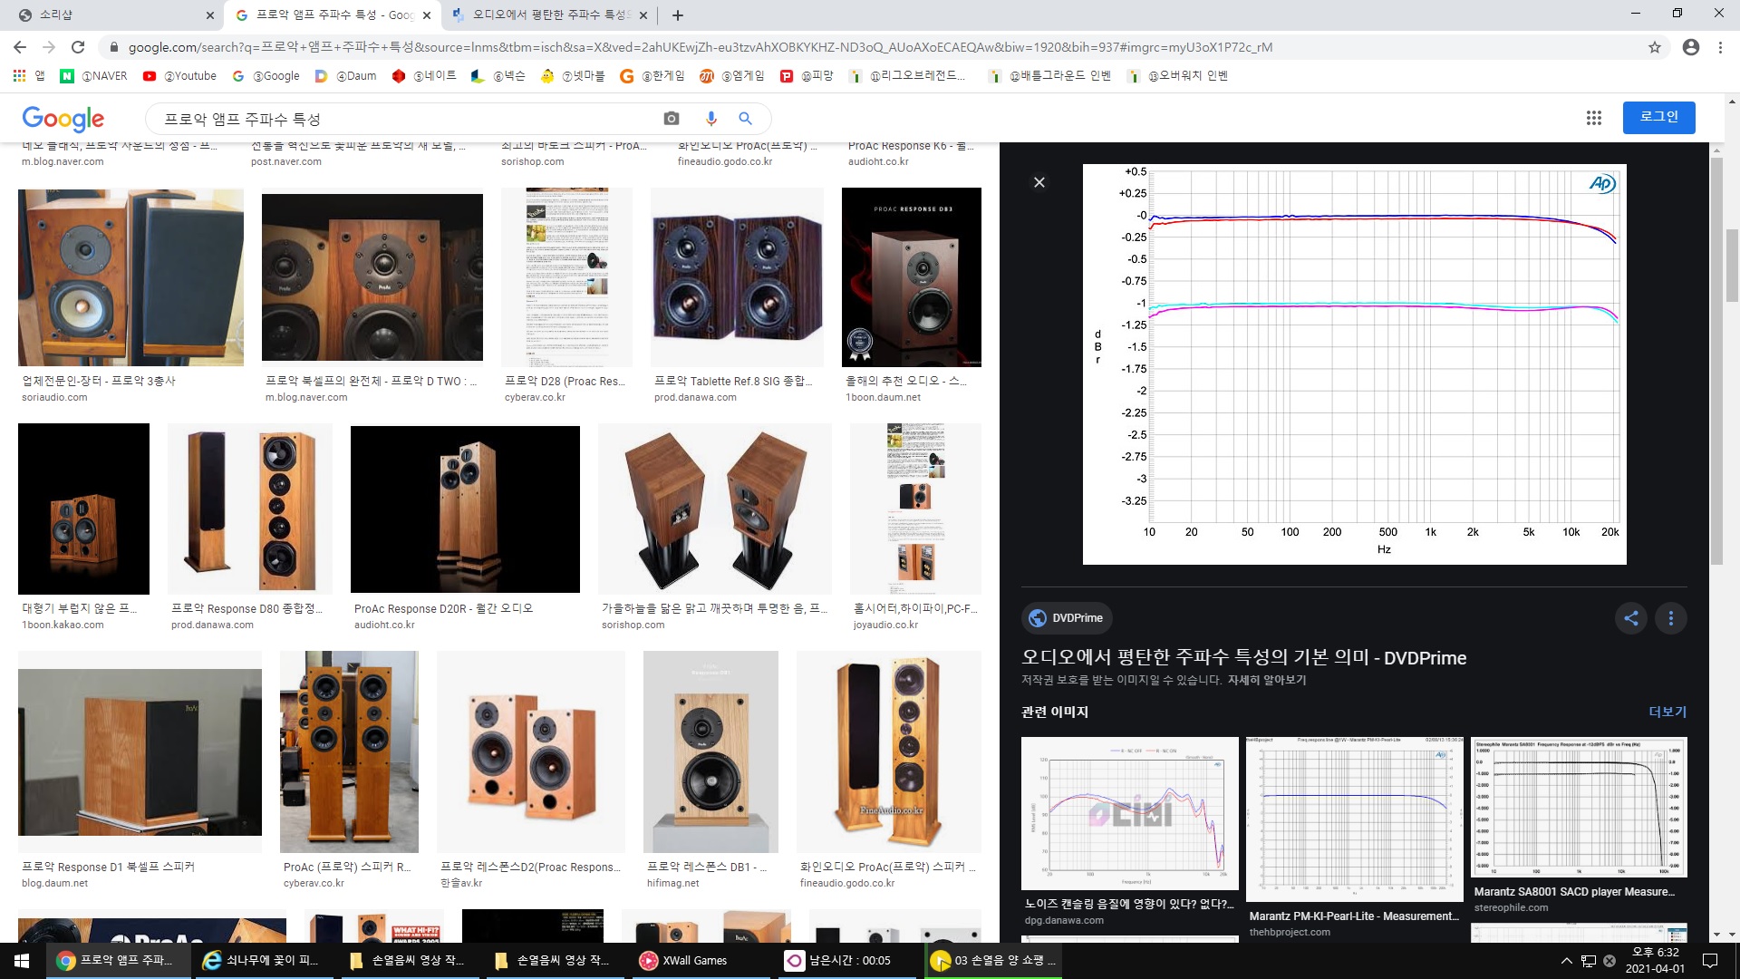Go back with the browser back arrow
The height and width of the screenshot is (979, 1740).
coord(20,47)
